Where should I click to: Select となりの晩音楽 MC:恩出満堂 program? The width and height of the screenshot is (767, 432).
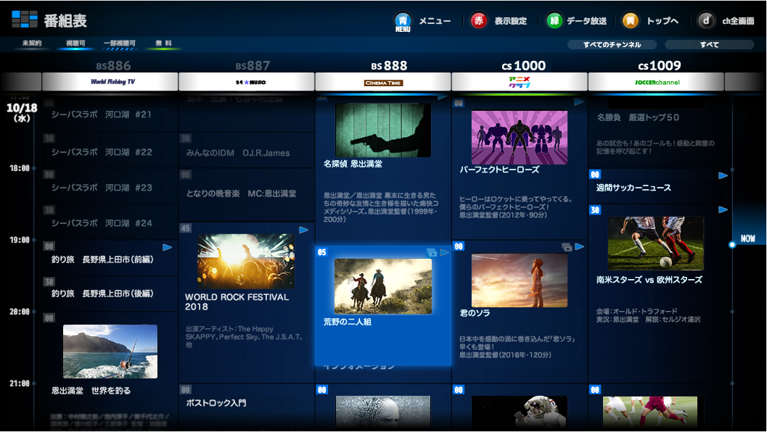(x=247, y=194)
